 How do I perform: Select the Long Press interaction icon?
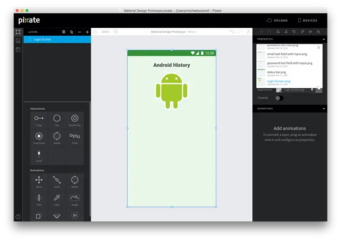[x=39, y=136]
